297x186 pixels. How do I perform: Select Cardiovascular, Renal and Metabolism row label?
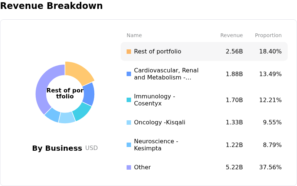pyautogui.click(x=166, y=74)
